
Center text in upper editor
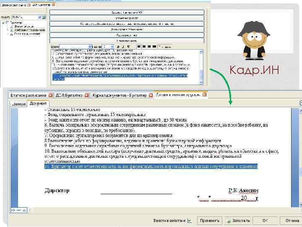tap(144, 47)
